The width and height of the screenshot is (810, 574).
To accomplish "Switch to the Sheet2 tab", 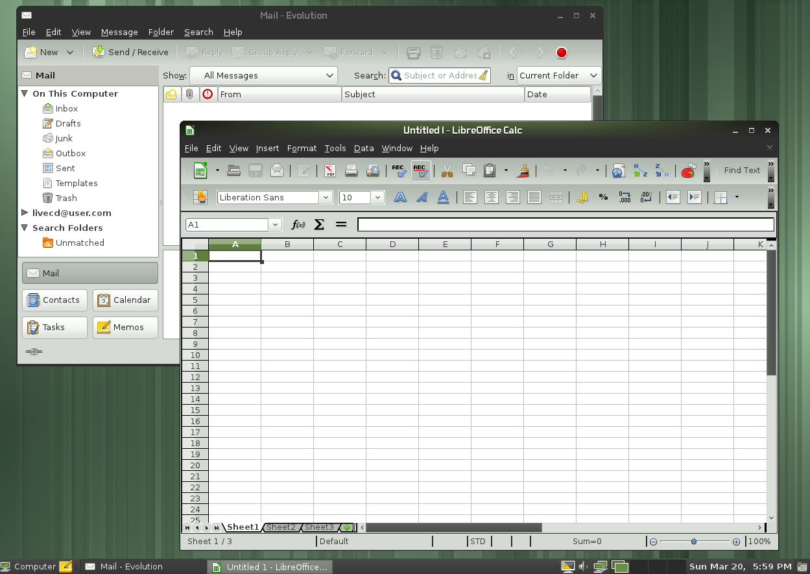I will 281,527.
